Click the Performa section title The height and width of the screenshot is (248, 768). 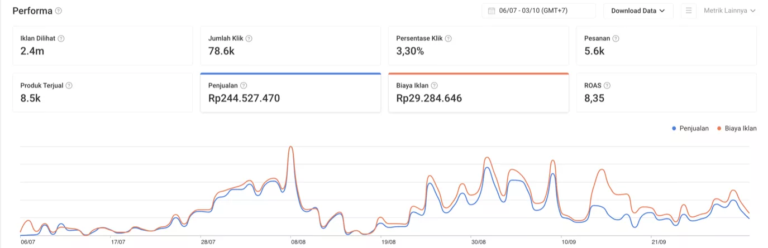click(32, 11)
